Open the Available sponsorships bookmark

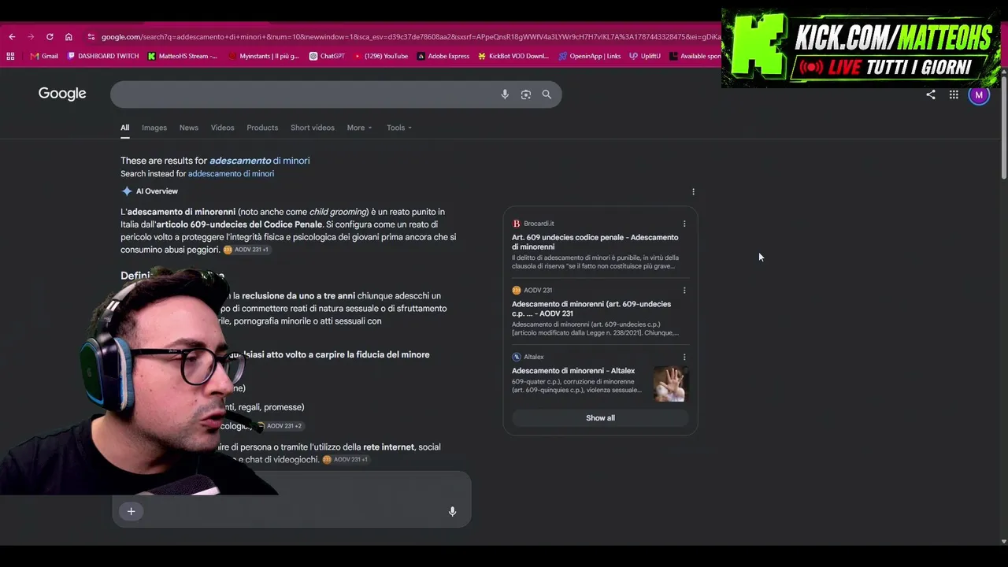(x=695, y=56)
